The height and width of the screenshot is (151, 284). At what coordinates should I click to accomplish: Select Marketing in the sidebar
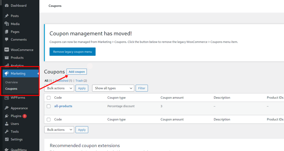pyautogui.click(x=18, y=73)
